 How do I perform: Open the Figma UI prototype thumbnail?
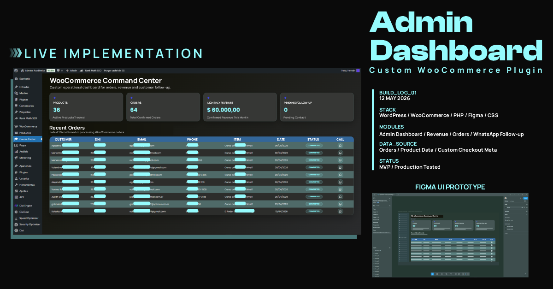(x=451, y=235)
